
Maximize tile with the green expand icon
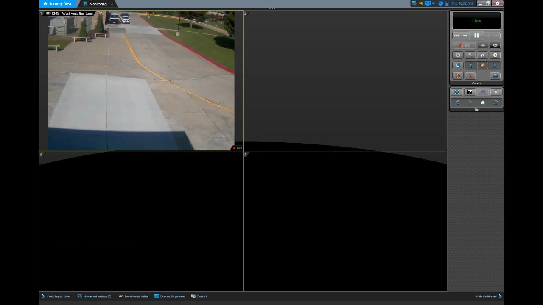coord(457,92)
